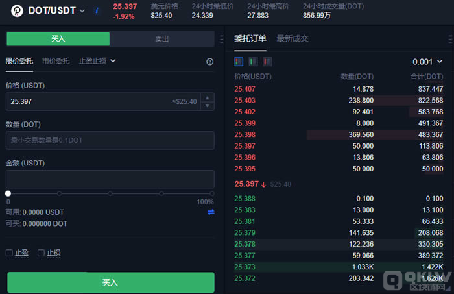
Task: Click the Polkadot DOT coin logo
Action: (x=16, y=11)
